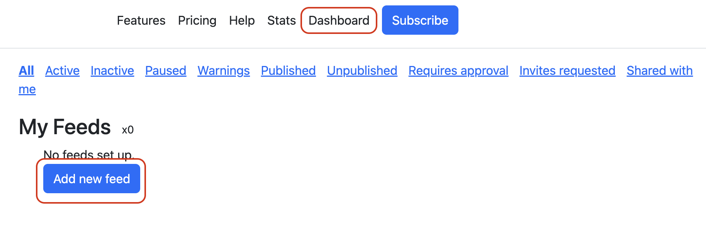Click the blue Subscribe button
This screenshot has height=226, width=706.
click(x=420, y=20)
